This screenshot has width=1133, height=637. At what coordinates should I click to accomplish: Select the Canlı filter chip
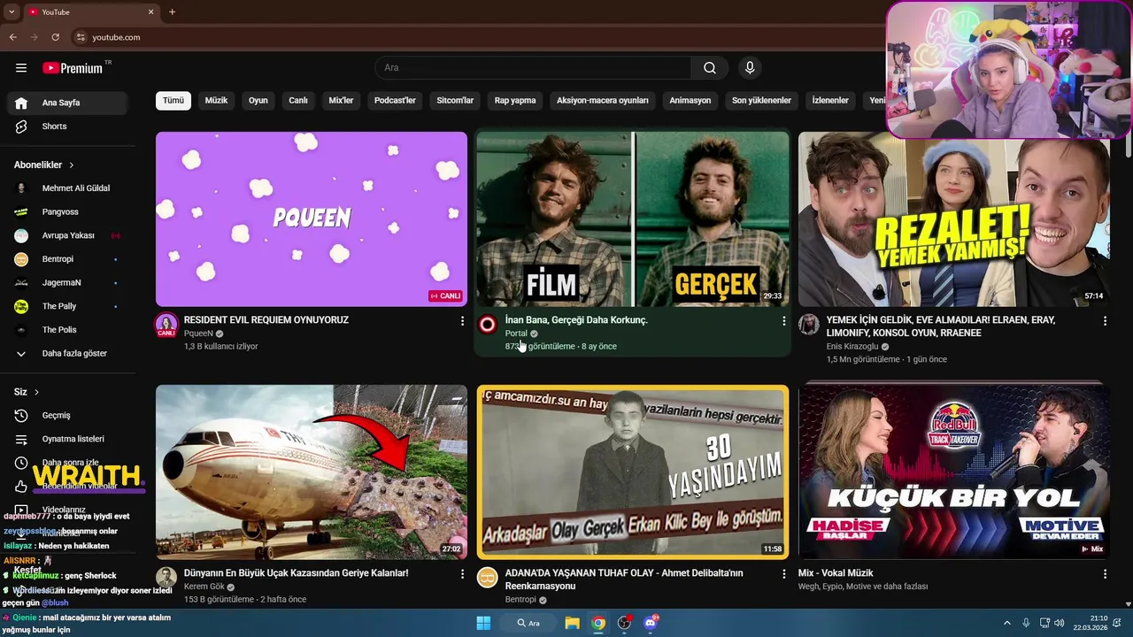coord(298,100)
